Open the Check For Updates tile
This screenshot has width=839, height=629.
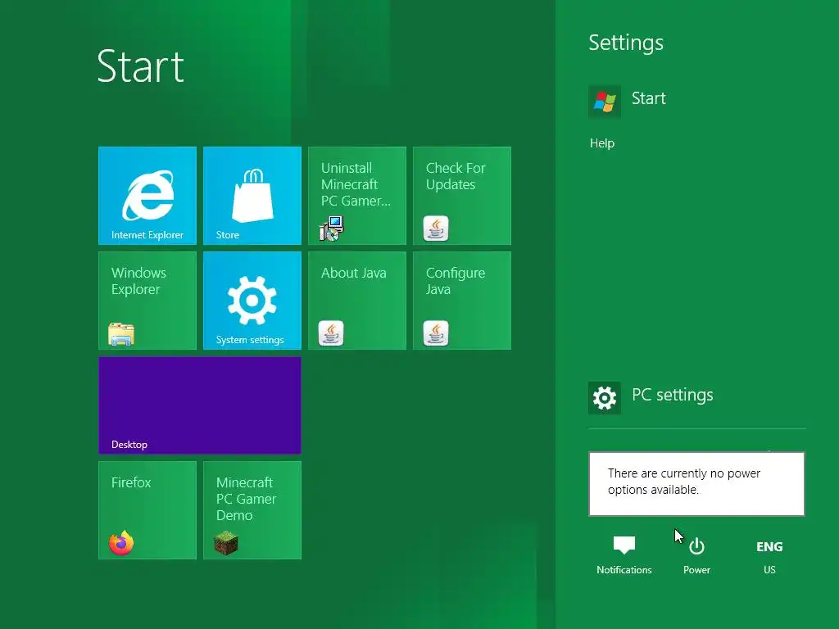click(x=462, y=195)
